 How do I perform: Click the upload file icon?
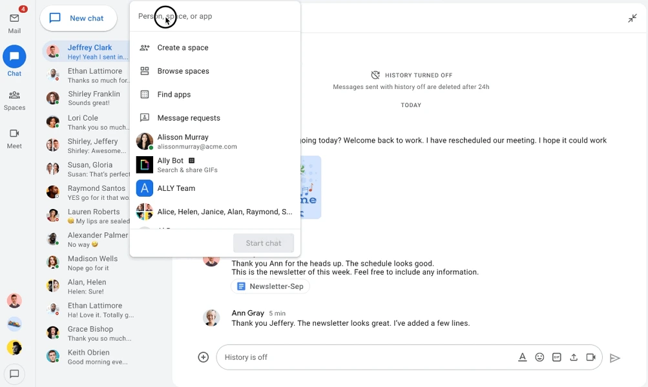pos(574,357)
